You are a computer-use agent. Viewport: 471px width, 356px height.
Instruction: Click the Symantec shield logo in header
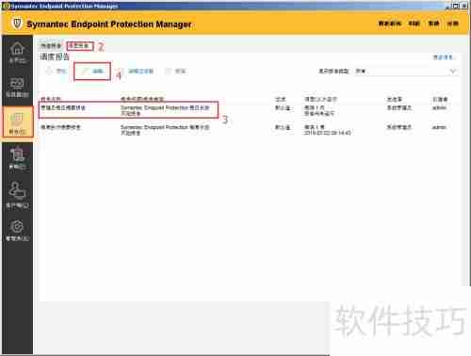pos(17,24)
